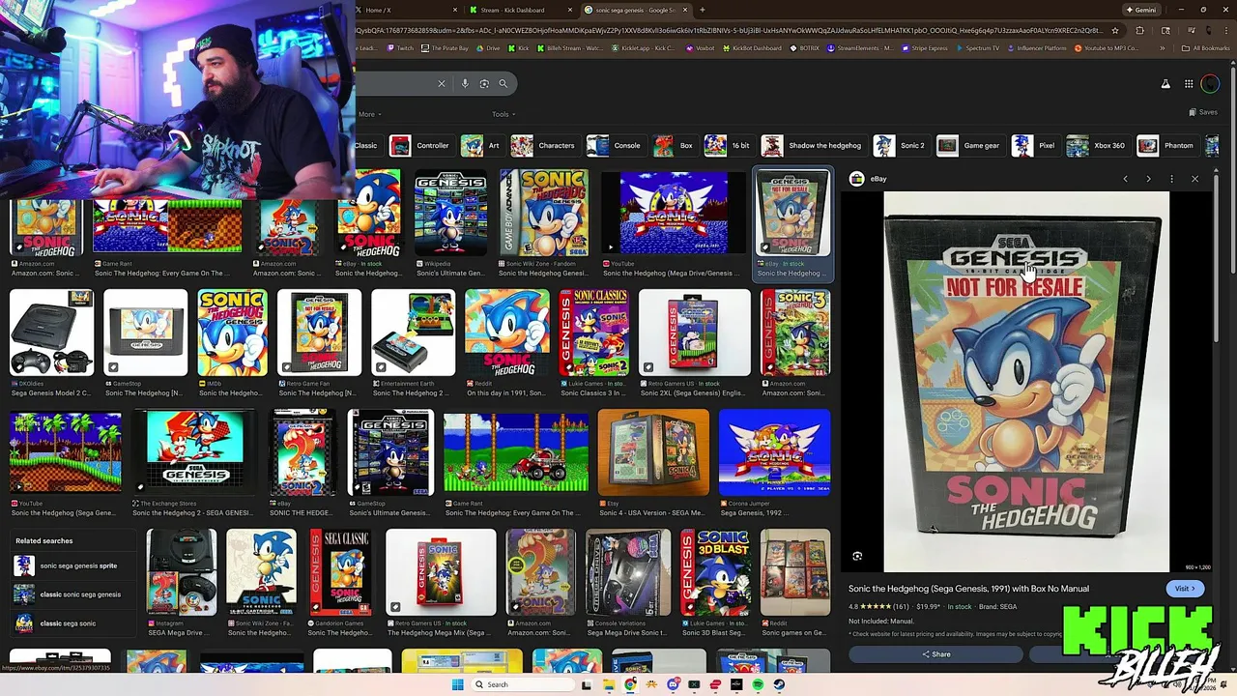Close the Stream - Kick Dashboard tab
The height and width of the screenshot is (696, 1237).
(570, 10)
